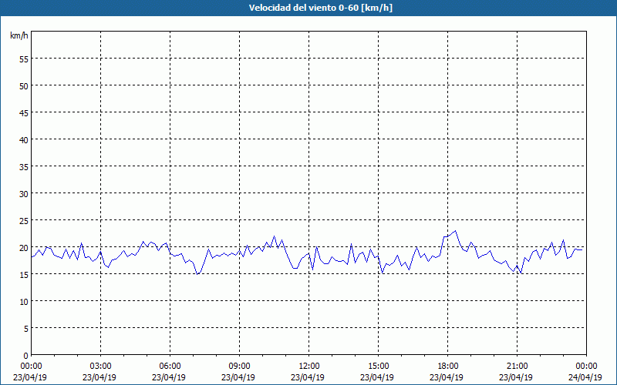Select the 15:00 time marker on the x-axis

tap(378, 366)
